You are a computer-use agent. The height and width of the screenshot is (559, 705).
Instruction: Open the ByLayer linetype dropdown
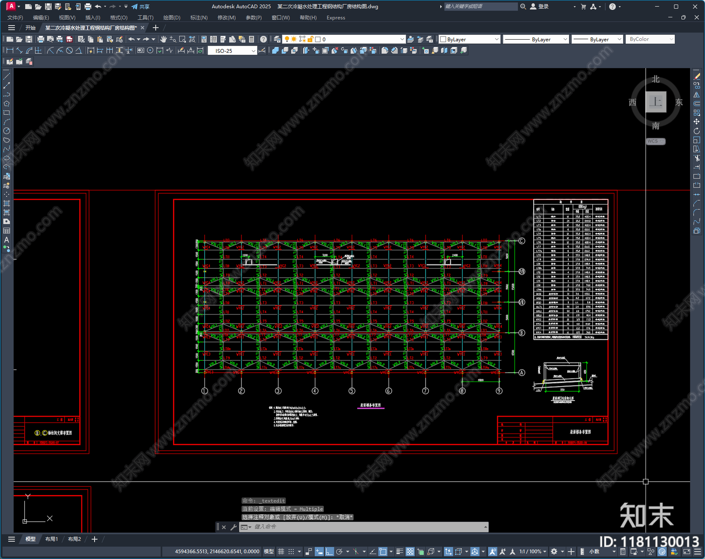(x=536, y=39)
